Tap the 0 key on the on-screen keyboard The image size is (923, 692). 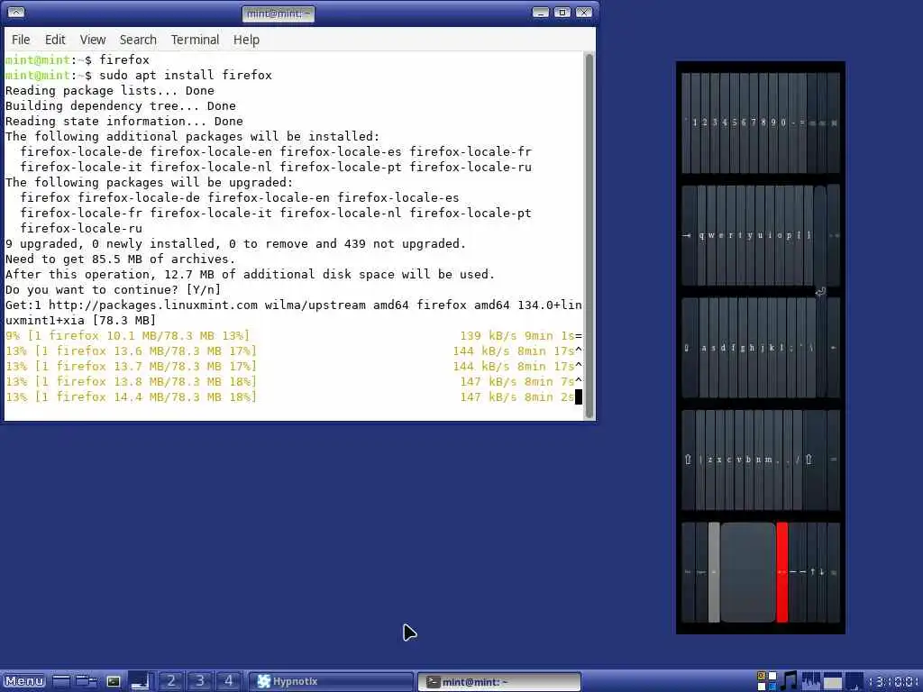(783, 123)
